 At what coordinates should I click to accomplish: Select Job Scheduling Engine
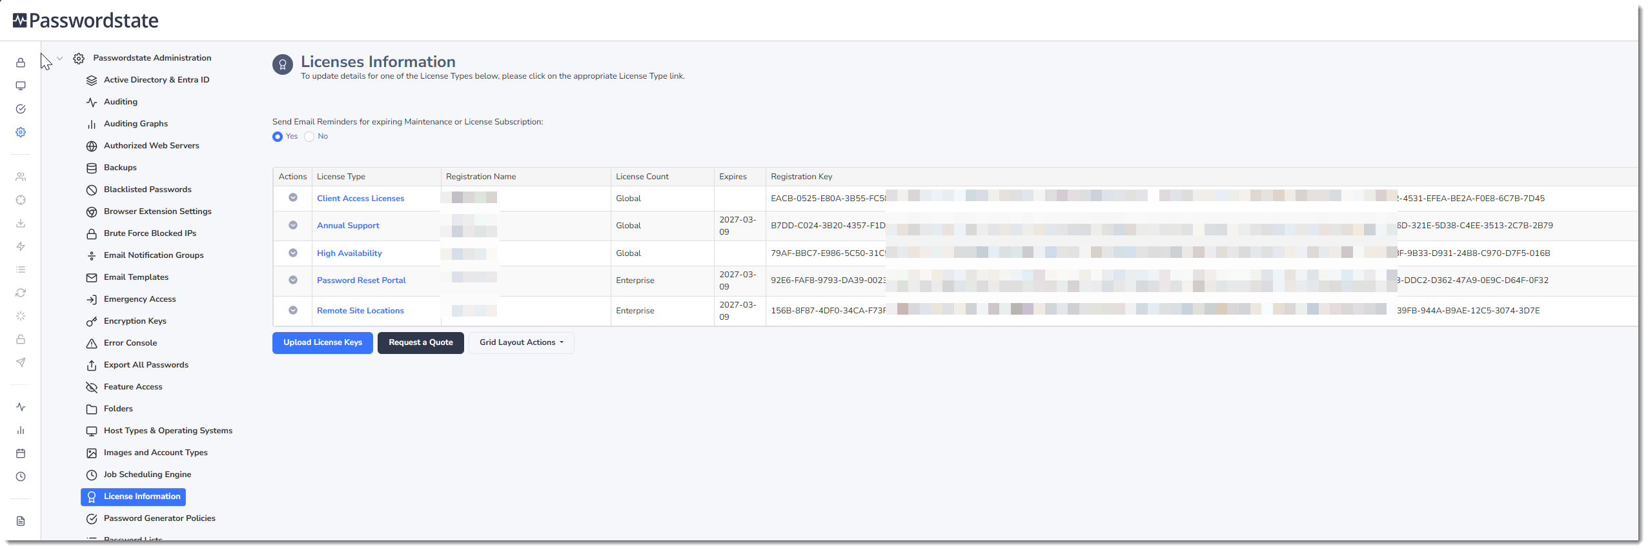[x=148, y=475]
